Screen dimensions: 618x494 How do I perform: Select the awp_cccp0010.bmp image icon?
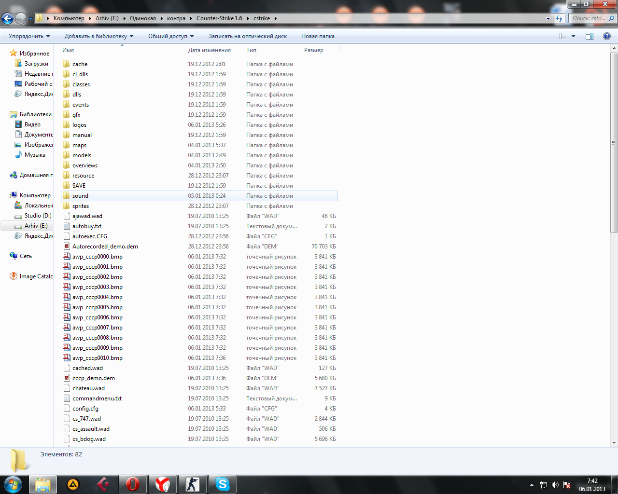(67, 358)
